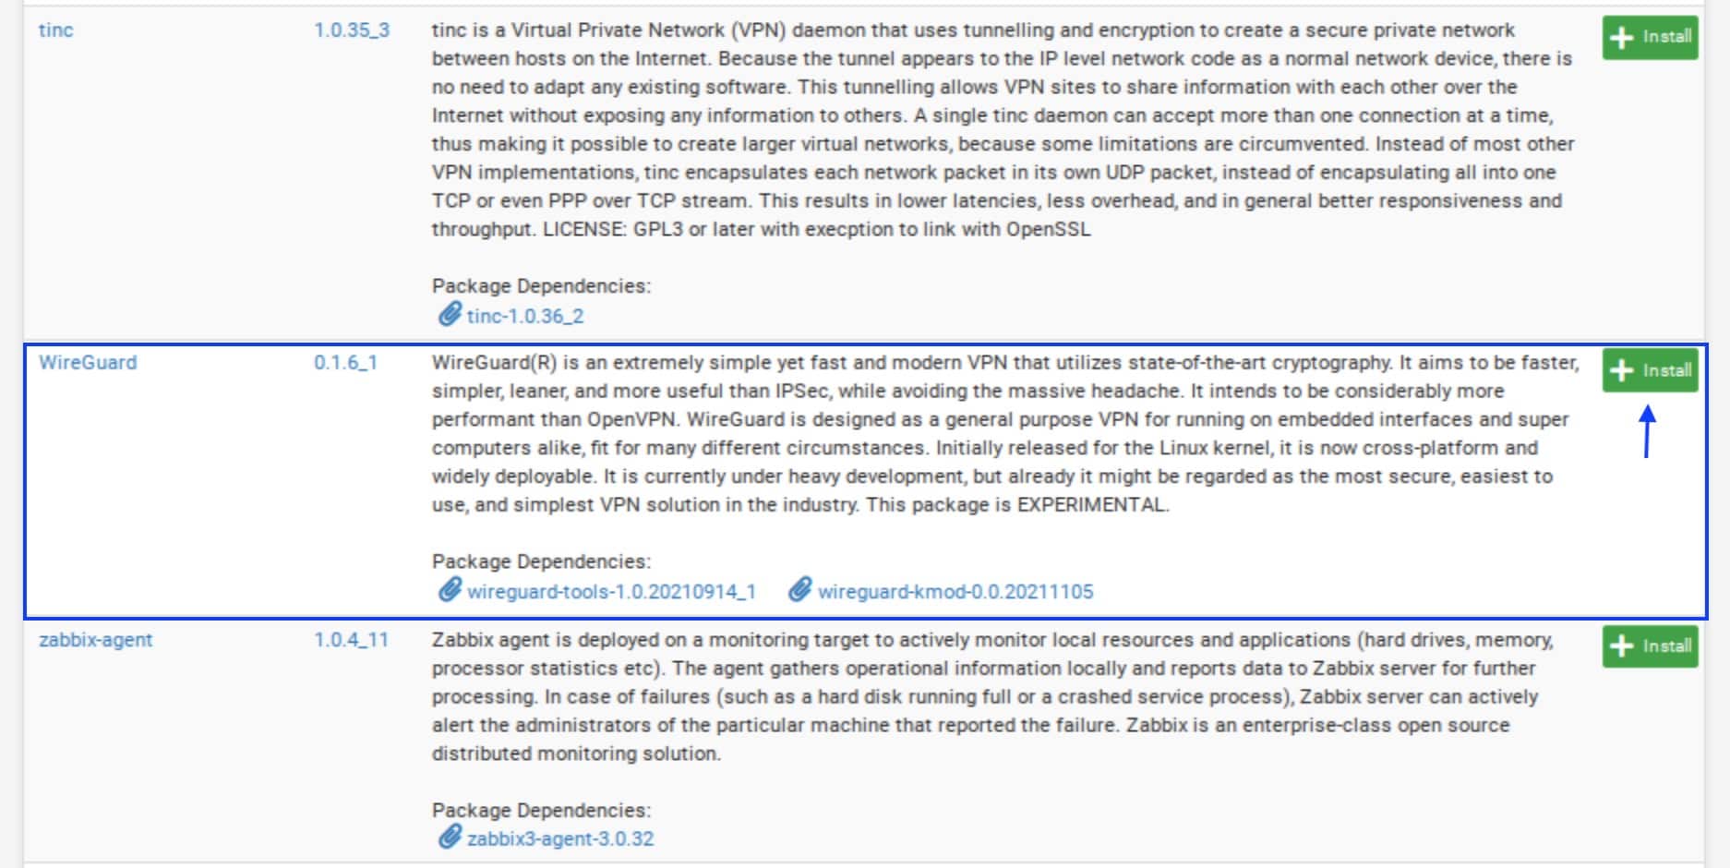Open the tinc package name link
The image size is (1730, 868).
55,30
